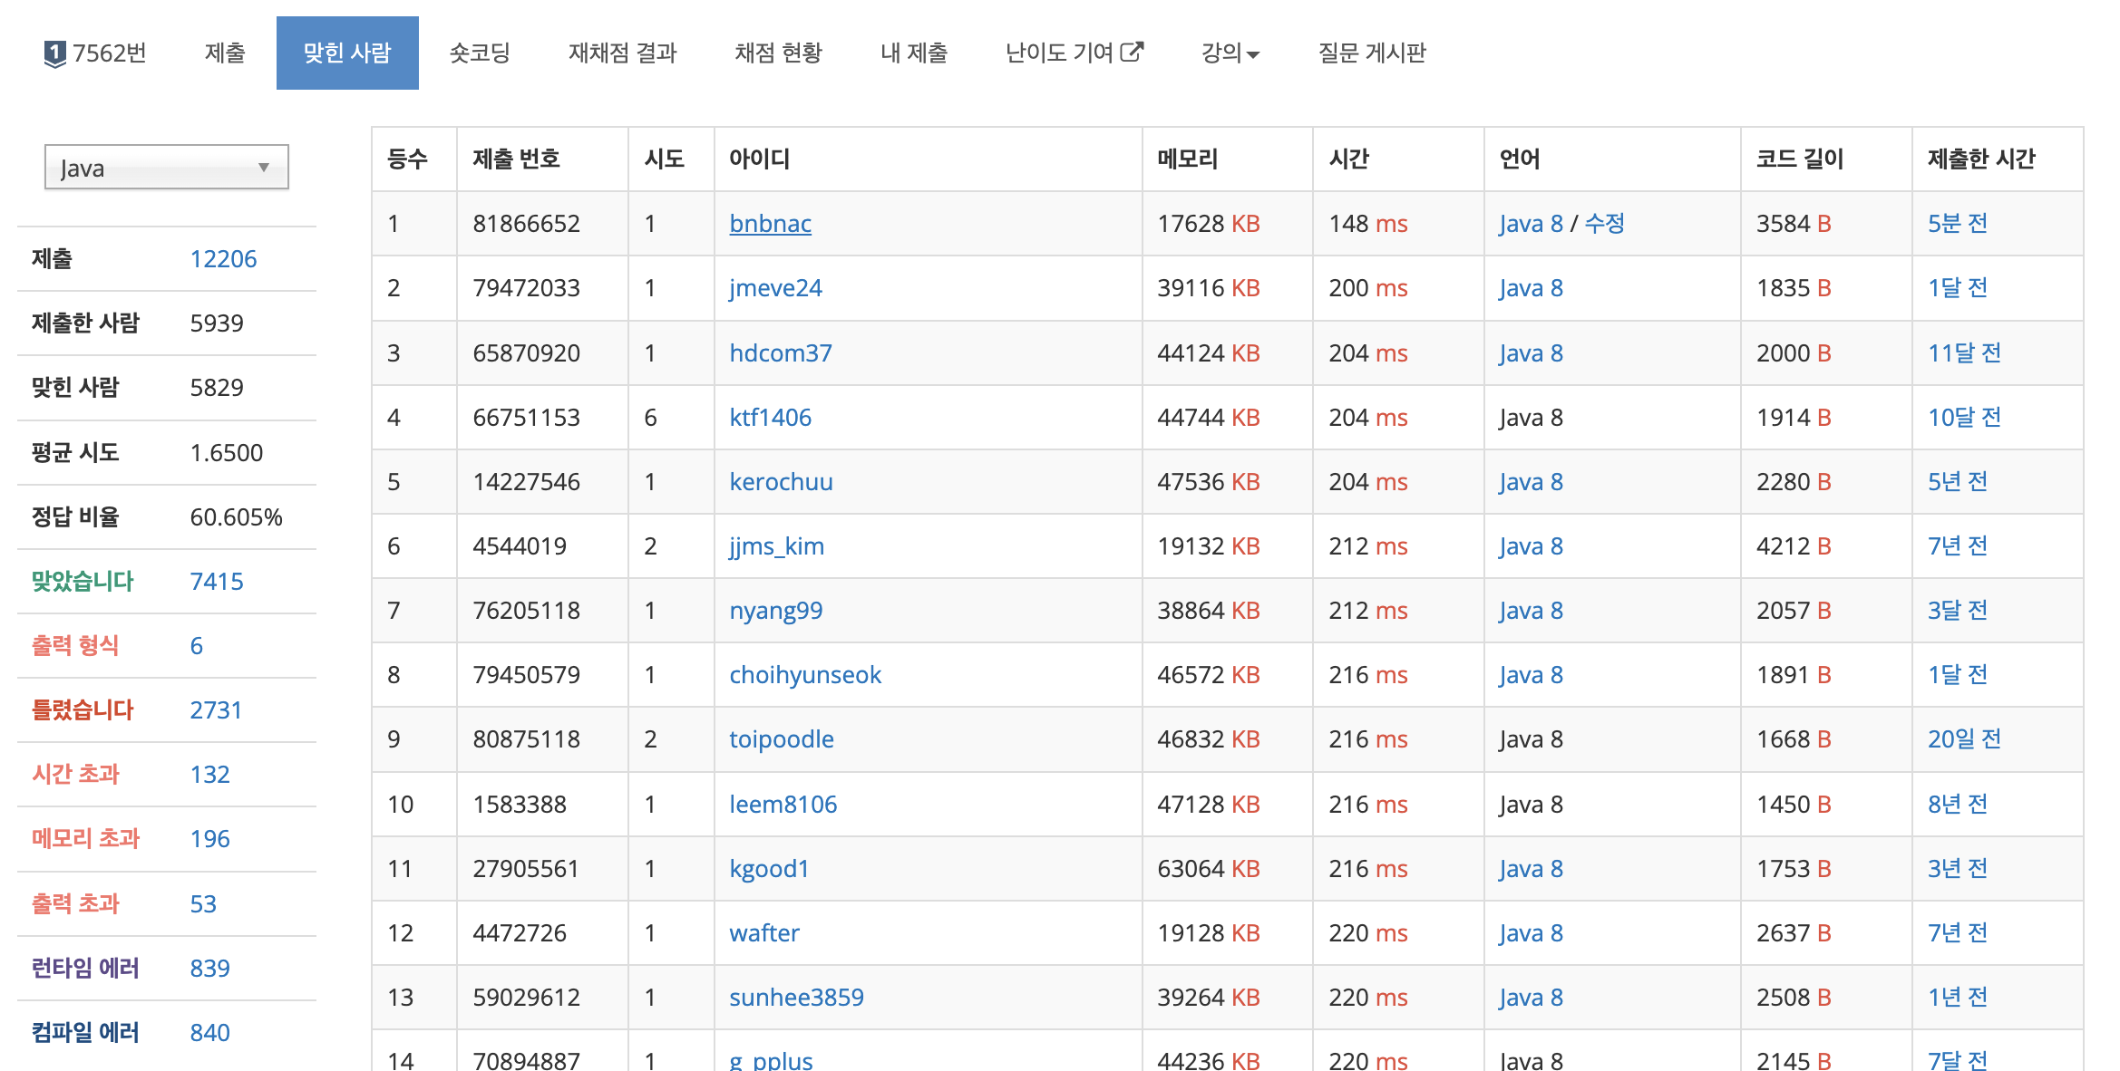Click the level 1 shield badge icon

pos(54,53)
